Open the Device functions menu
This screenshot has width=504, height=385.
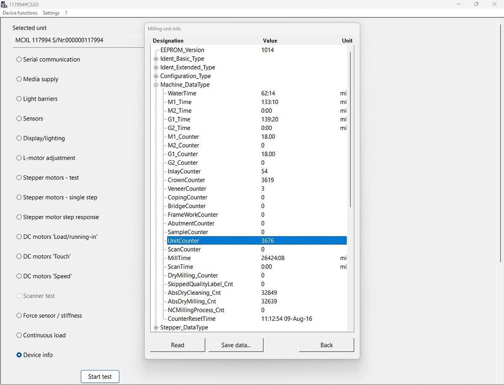tap(20, 13)
